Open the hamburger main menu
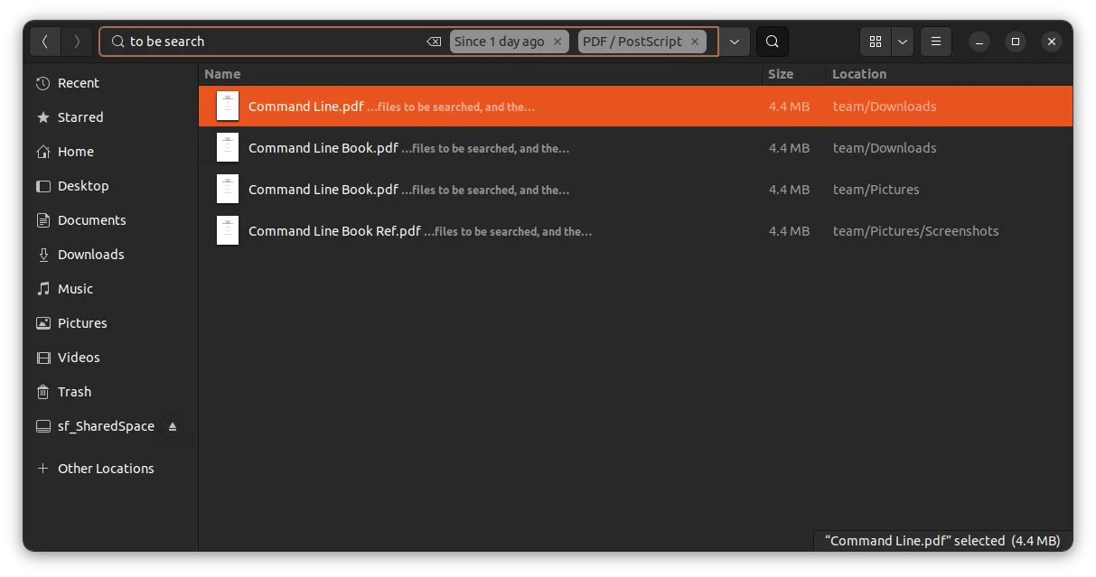Image resolution: width=1096 pixels, height=577 pixels. (936, 42)
